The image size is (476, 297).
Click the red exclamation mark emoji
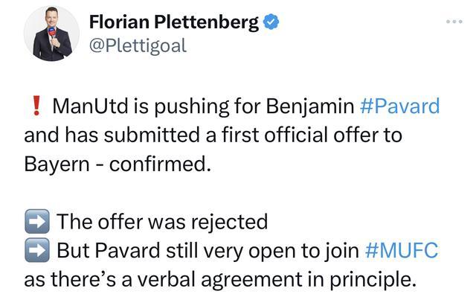coord(36,106)
